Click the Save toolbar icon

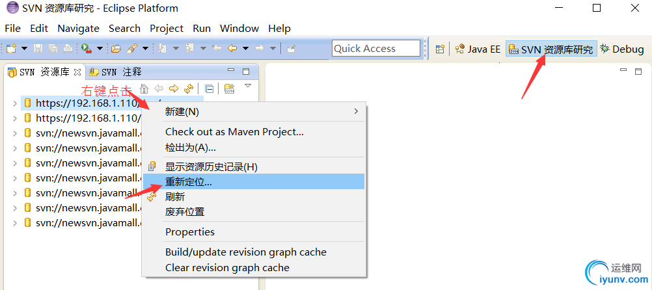tap(38, 49)
